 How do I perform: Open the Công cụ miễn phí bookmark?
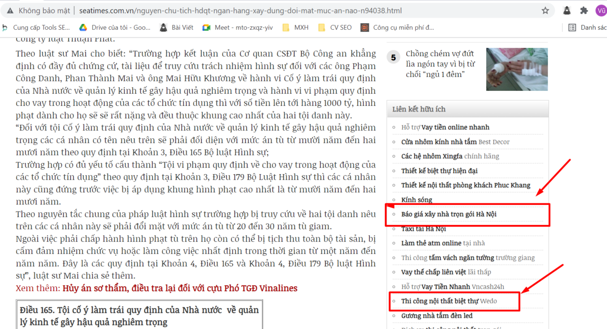[398, 28]
